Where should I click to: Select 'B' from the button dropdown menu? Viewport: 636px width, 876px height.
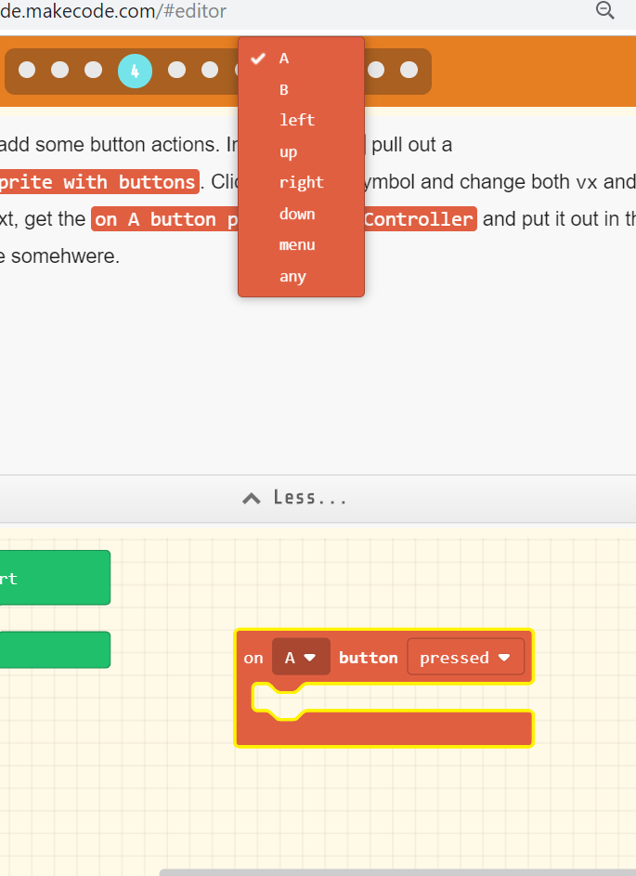tap(285, 89)
